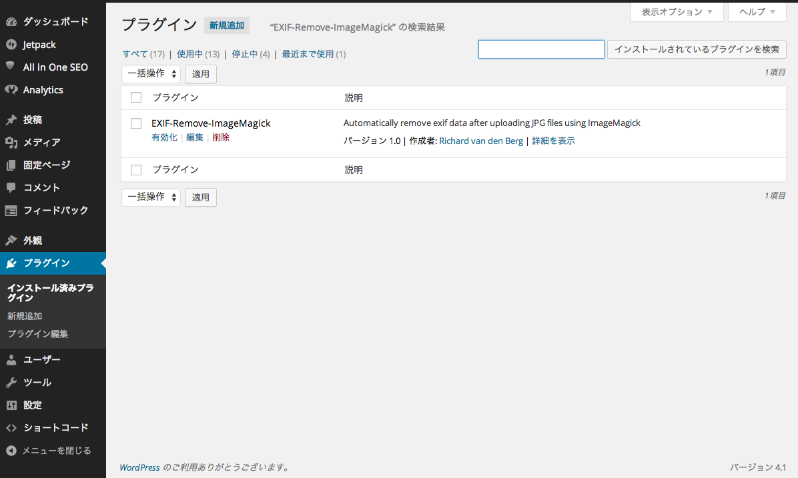Click the comment bubble icon beside コメント

point(11,187)
